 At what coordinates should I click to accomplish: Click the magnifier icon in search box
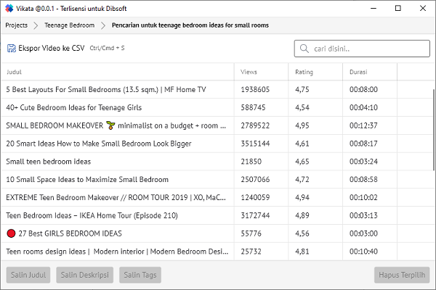pyautogui.click(x=304, y=49)
